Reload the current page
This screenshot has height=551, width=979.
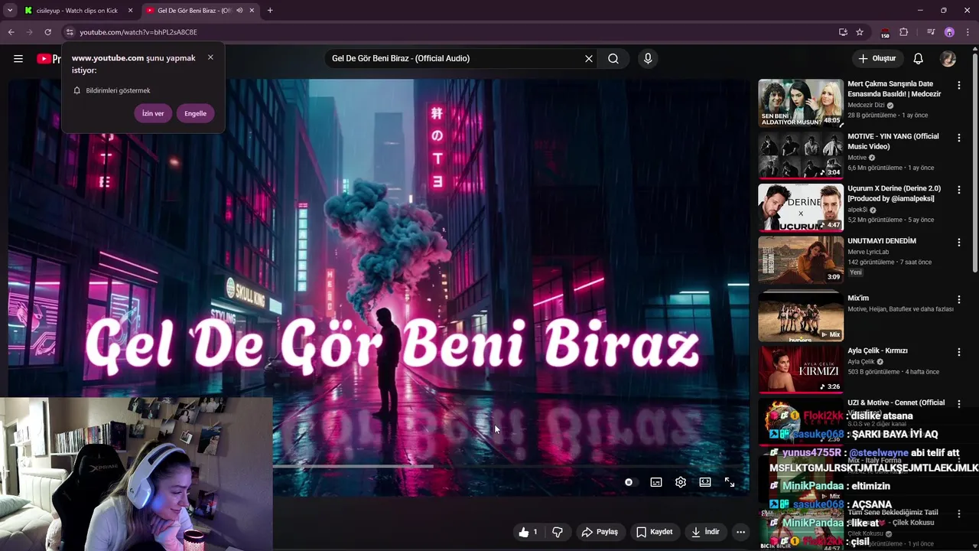coord(47,32)
